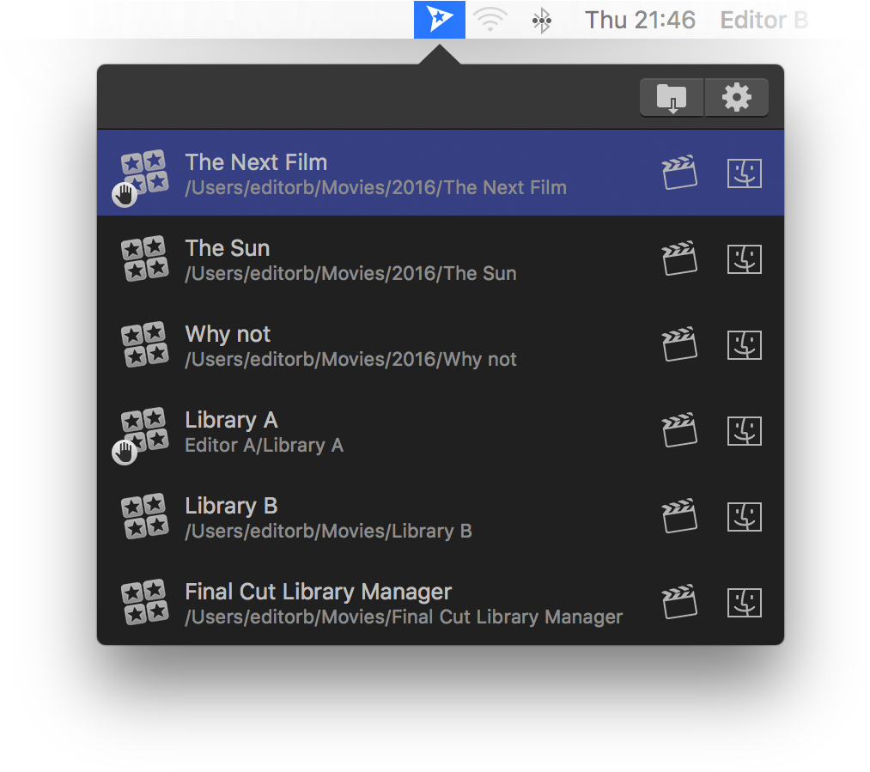This screenshot has height=772, width=870.
Task: Open The Next Film in Final Cut Pro
Action: coord(679,172)
